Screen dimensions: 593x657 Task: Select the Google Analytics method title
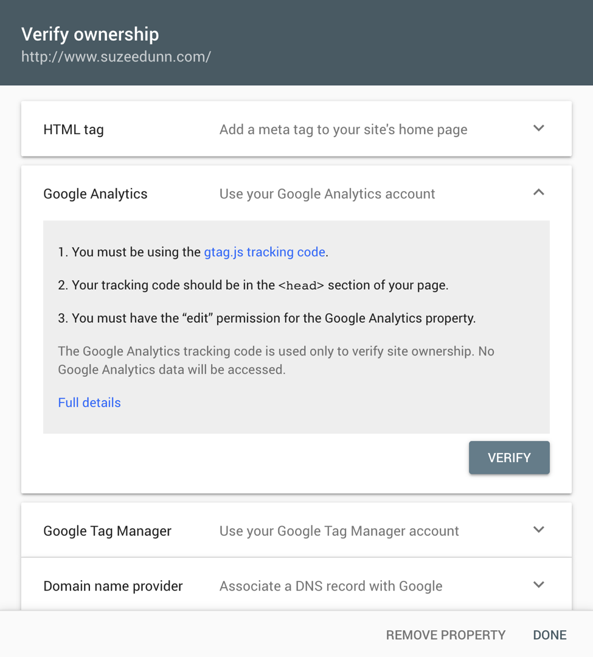(95, 194)
